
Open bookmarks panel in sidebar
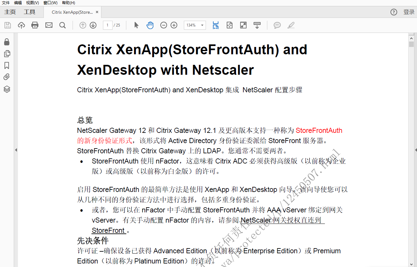(7, 65)
